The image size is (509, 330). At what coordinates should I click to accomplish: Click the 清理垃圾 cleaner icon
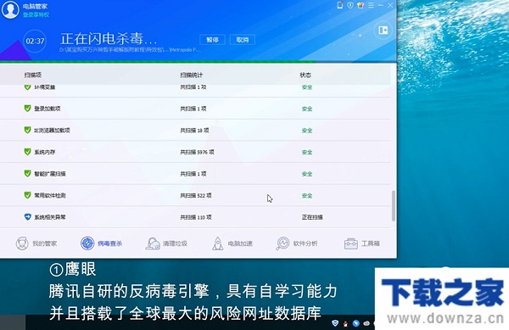coord(153,243)
